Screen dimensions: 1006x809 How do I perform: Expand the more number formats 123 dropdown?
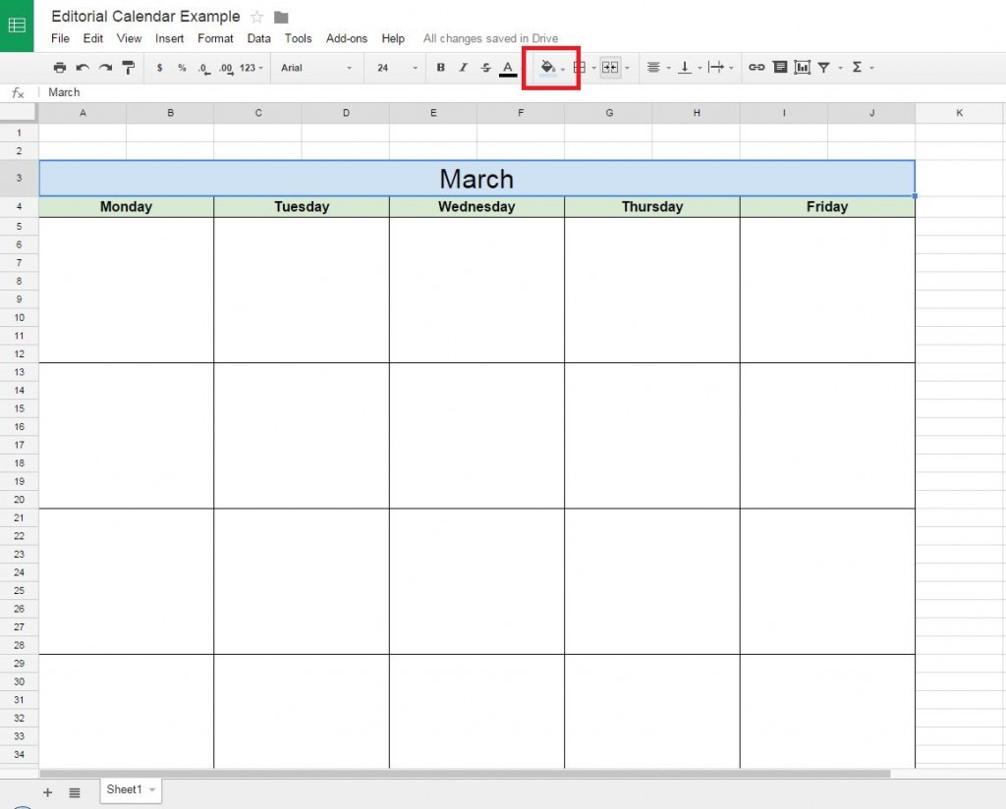[246, 67]
